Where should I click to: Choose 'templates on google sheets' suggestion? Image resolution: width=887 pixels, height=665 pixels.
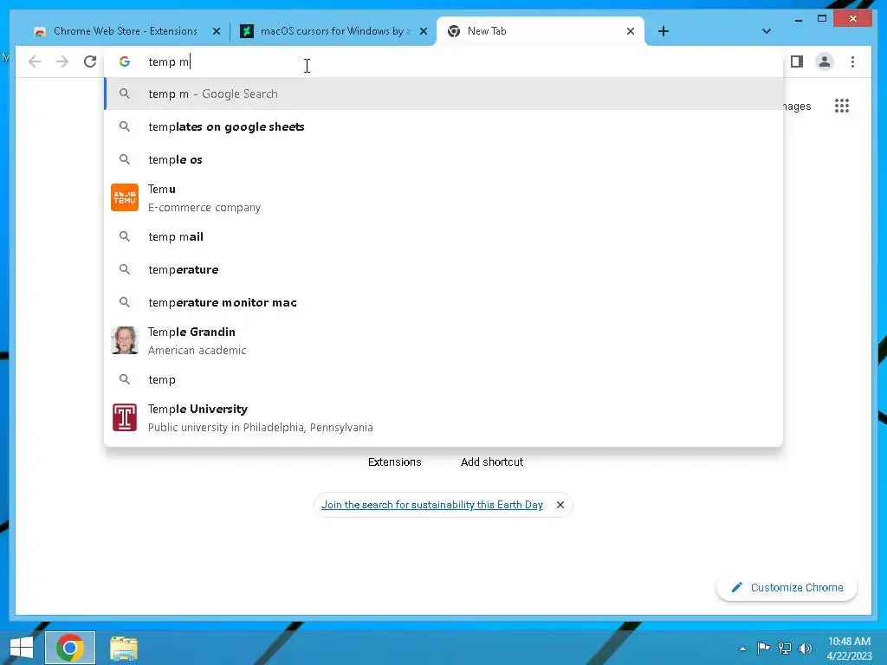click(x=444, y=126)
